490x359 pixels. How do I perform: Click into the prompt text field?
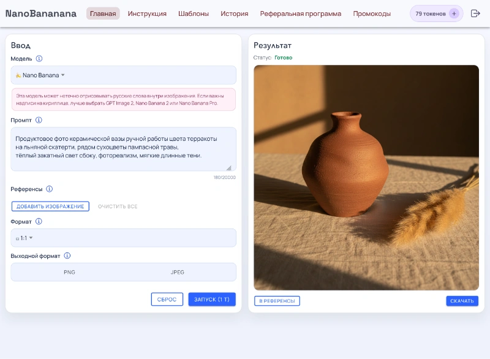[124, 149]
